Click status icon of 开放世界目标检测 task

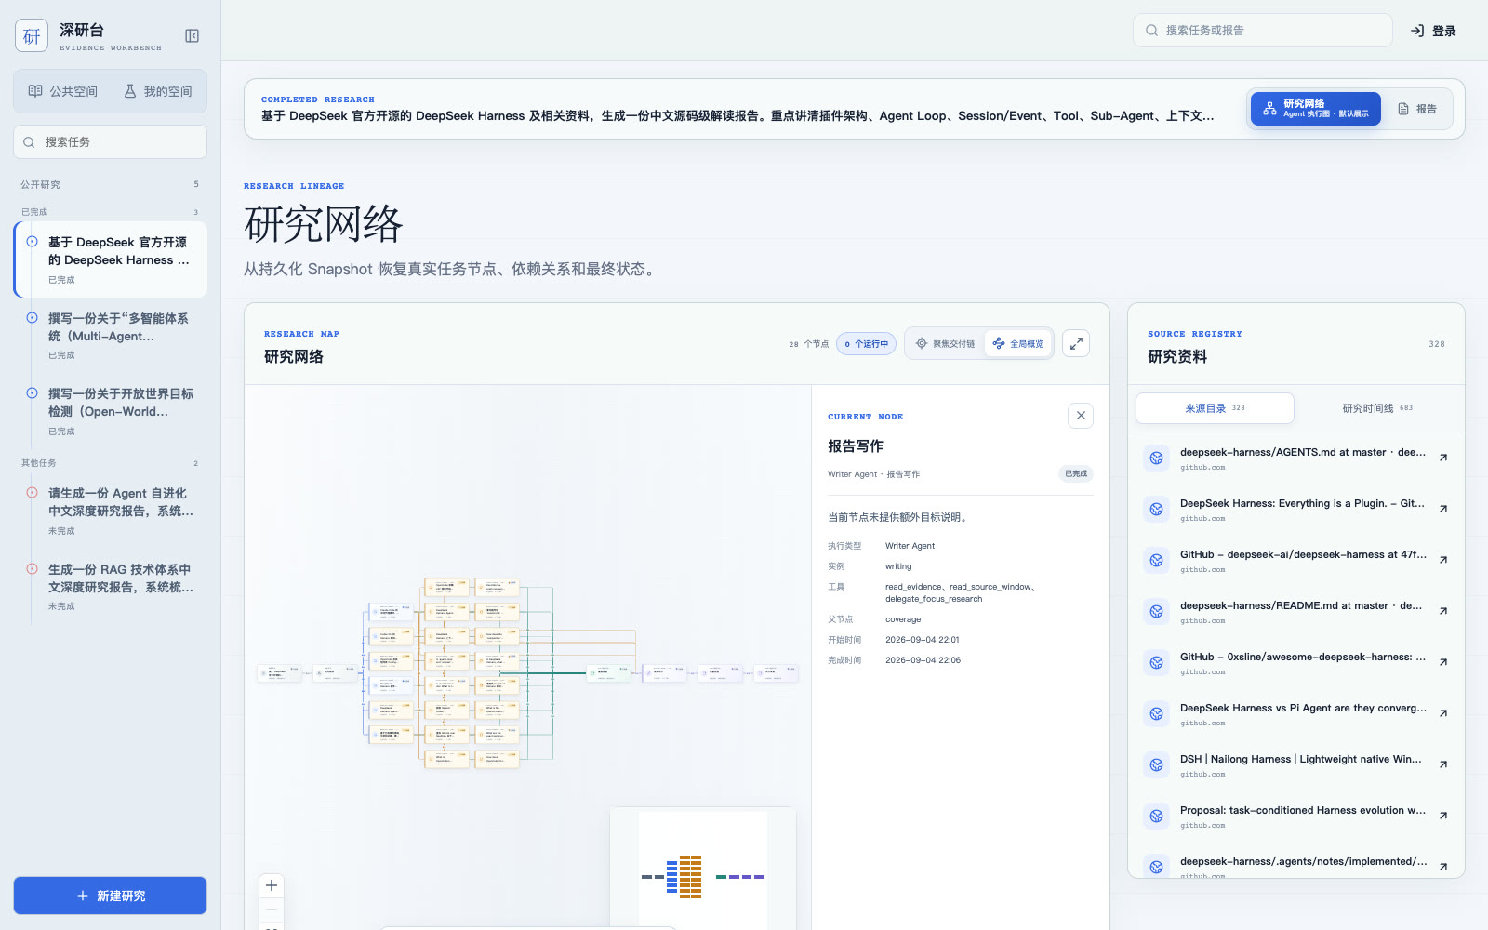pos(32,392)
